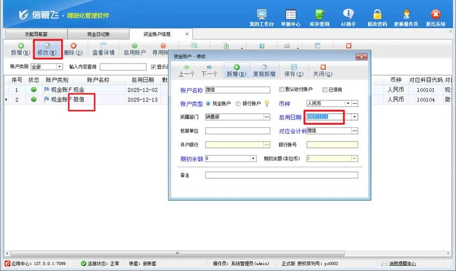The image size is (456, 271).
Task: Select row 1 现金 account name cell
Action: point(98,90)
